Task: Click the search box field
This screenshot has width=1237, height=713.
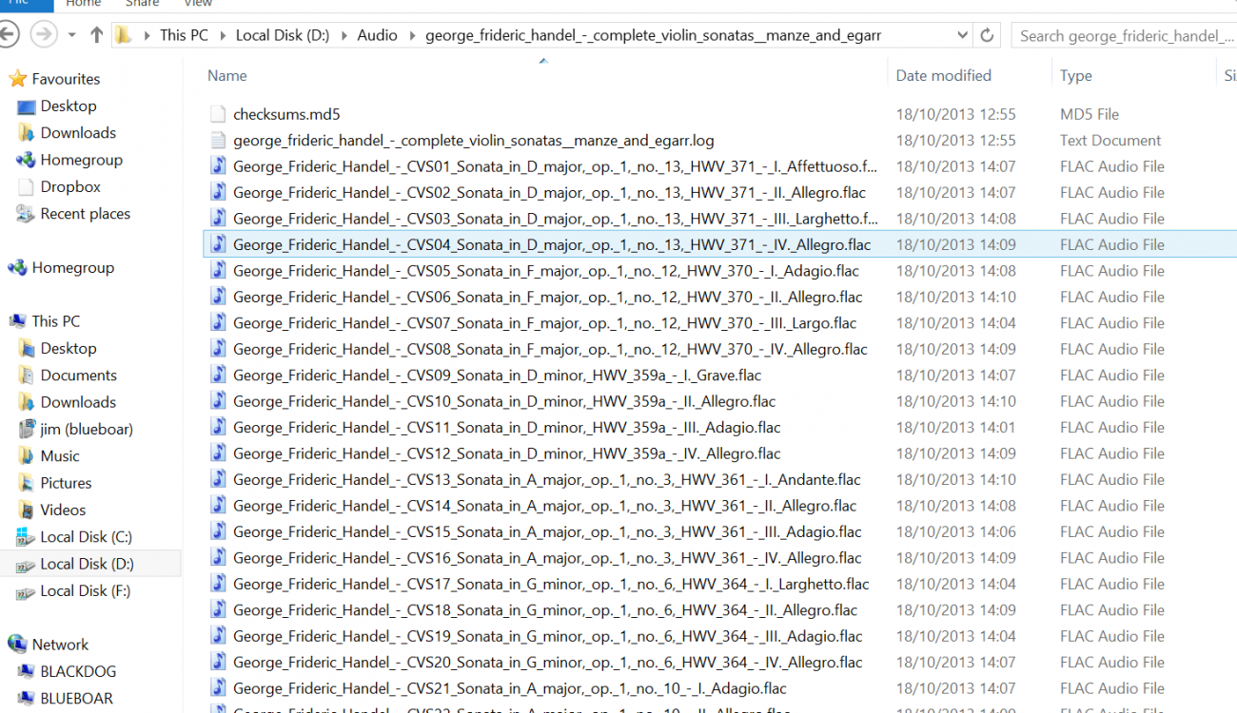Action: click(x=1123, y=35)
